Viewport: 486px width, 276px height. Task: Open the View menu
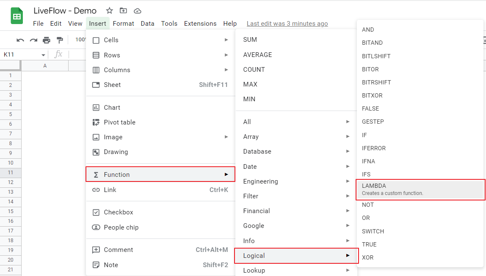pos(75,24)
